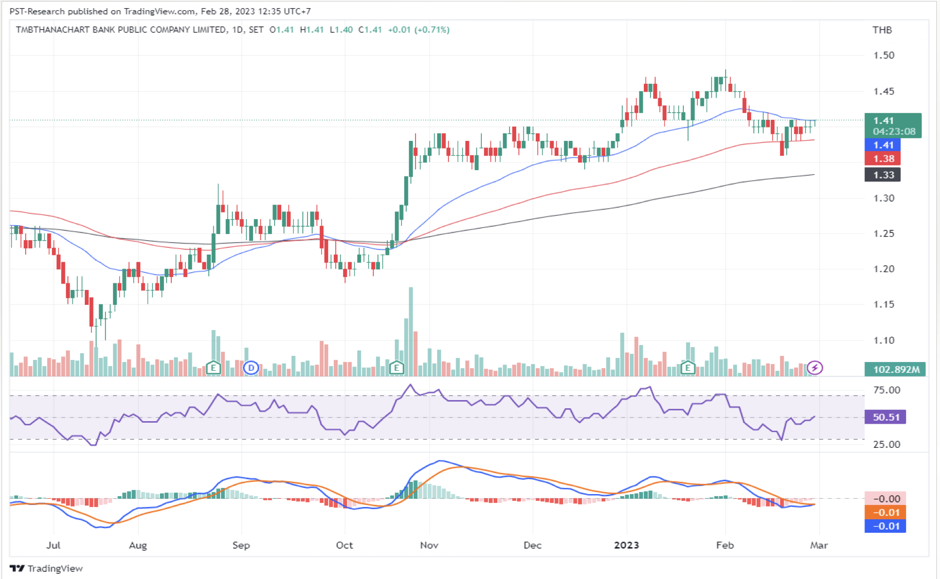
Task: Click the 1.50 price axis tick
Action: point(884,55)
